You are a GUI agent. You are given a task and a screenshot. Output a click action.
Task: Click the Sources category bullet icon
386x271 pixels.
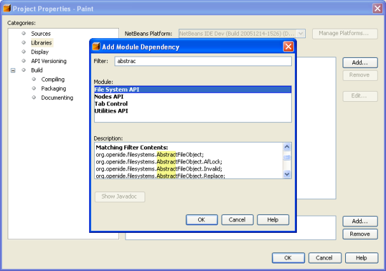point(24,33)
